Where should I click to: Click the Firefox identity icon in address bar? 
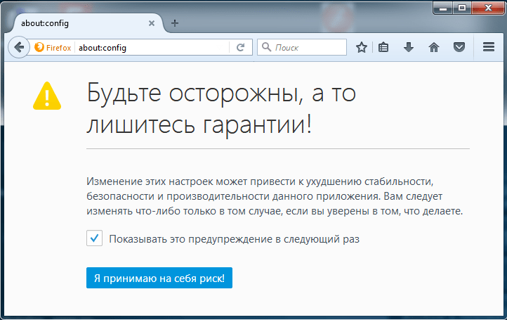point(39,47)
